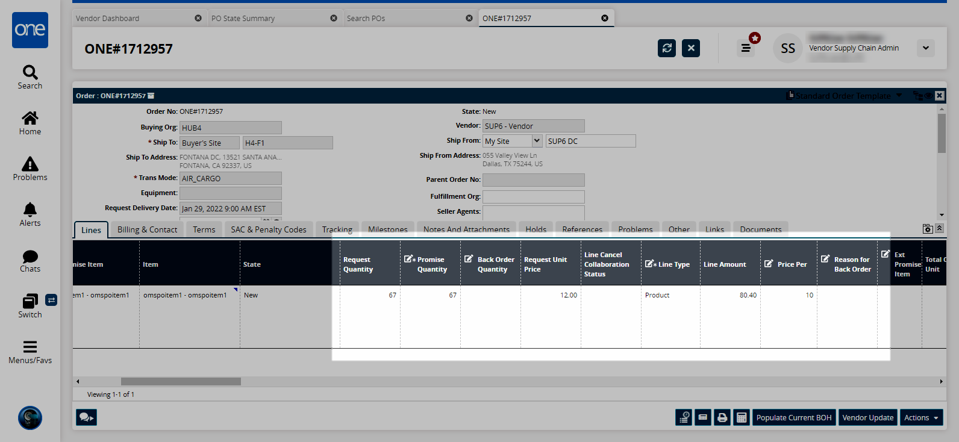Switch to the Billing & Contact tab

[x=147, y=229]
